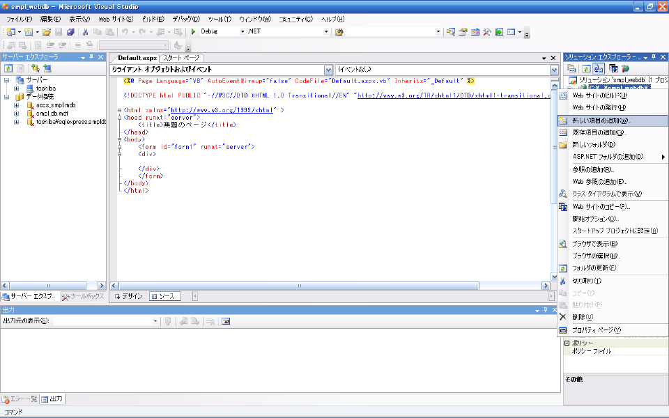669x418 pixels.
Task: Click the Copy Web Site icon in Solution Explorer
Action: 613,69
